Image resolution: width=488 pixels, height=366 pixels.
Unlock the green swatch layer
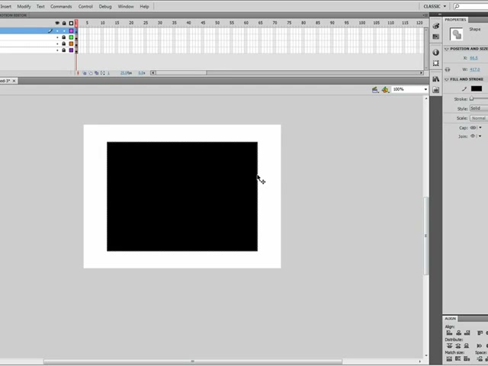[64, 37]
